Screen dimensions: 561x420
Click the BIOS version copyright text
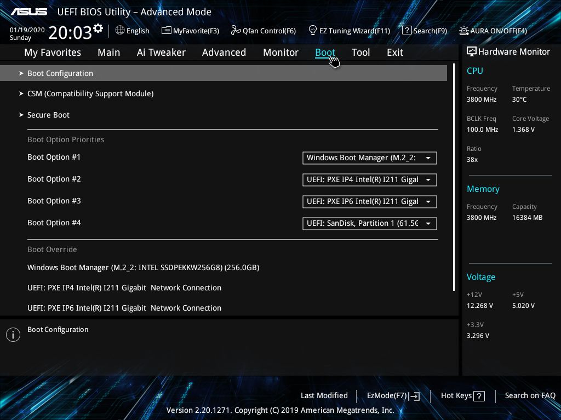280,410
